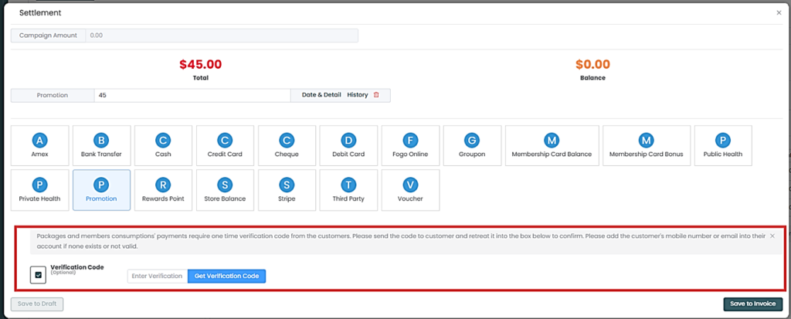Pick Credit Card payment tile
This screenshot has width=791, height=319.
click(x=225, y=146)
